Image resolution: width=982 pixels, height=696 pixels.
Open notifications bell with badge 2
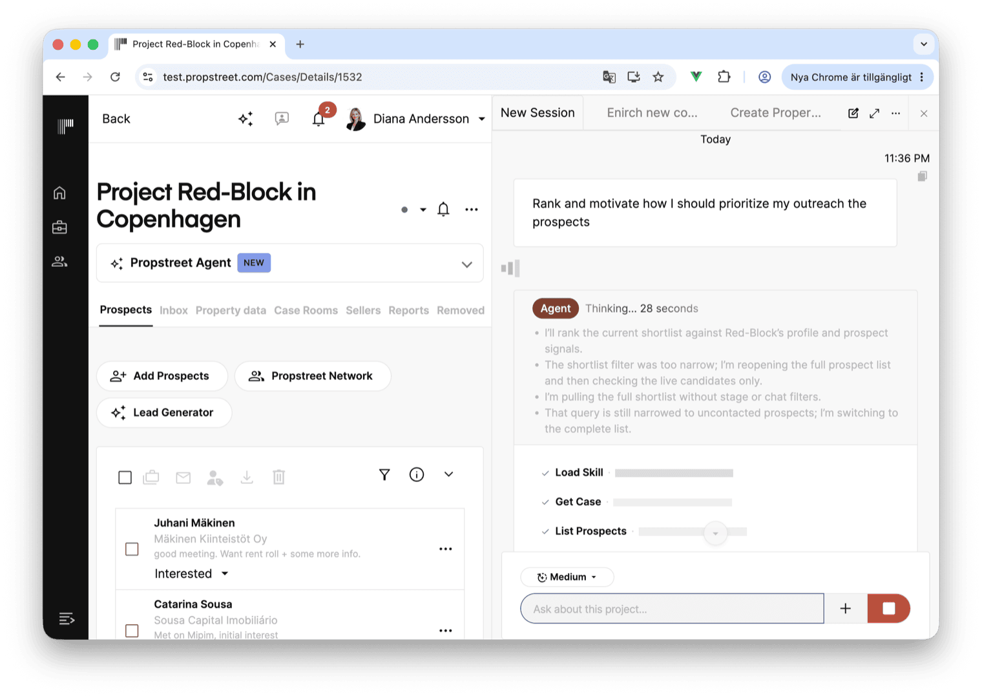[x=319, y=118]
